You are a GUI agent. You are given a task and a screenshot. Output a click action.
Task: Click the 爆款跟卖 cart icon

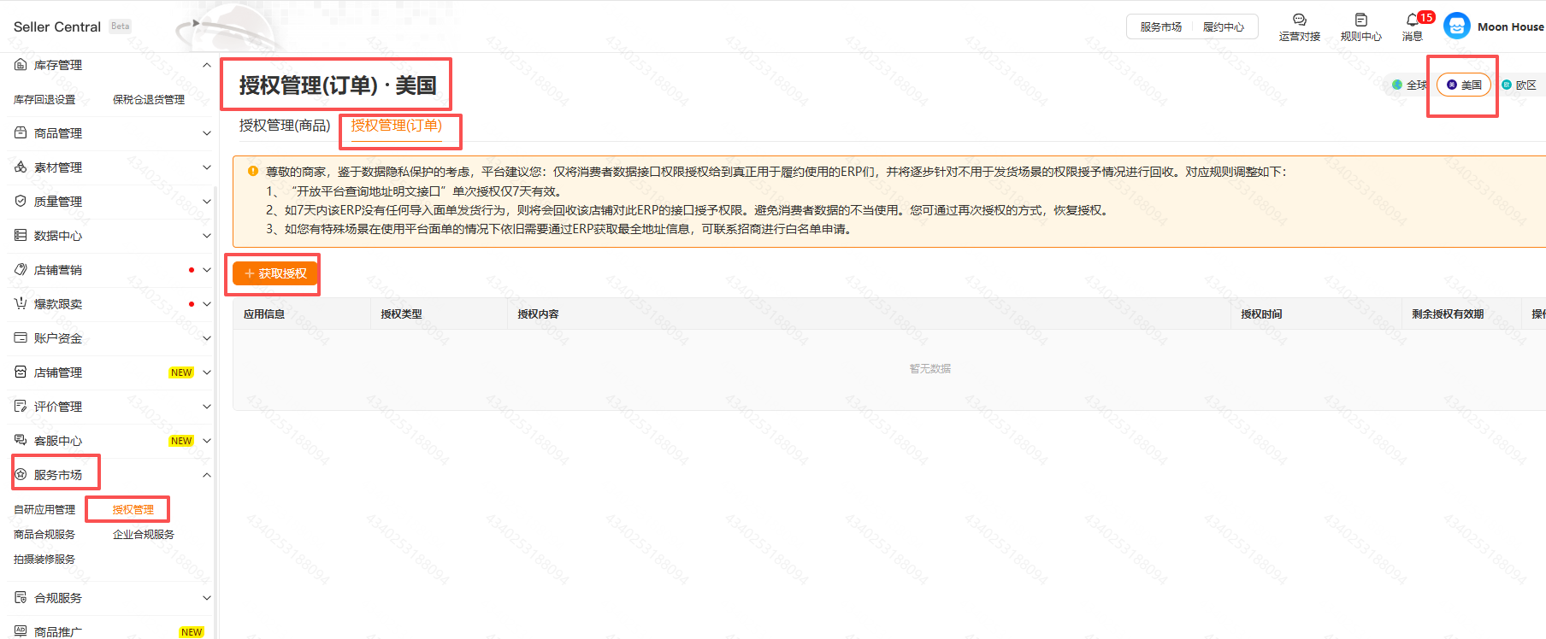point(21,304)
